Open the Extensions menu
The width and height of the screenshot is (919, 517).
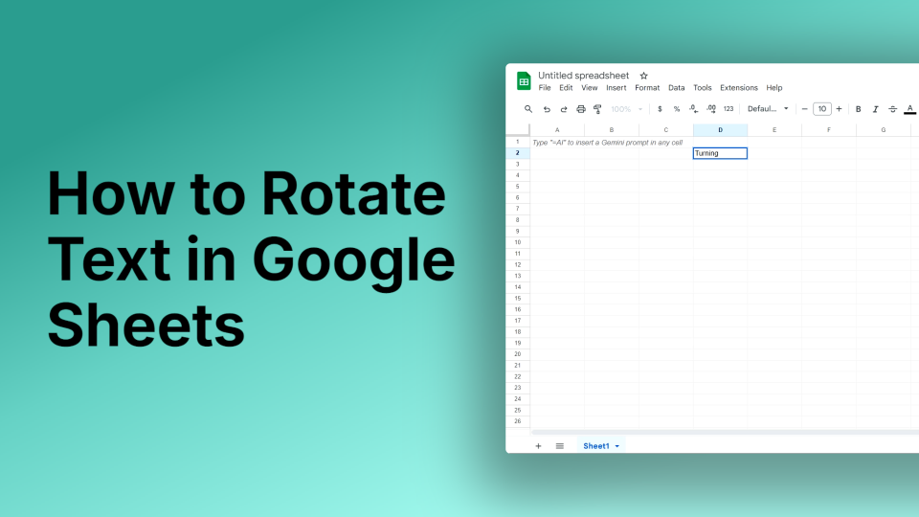click(x=738, y=88)
